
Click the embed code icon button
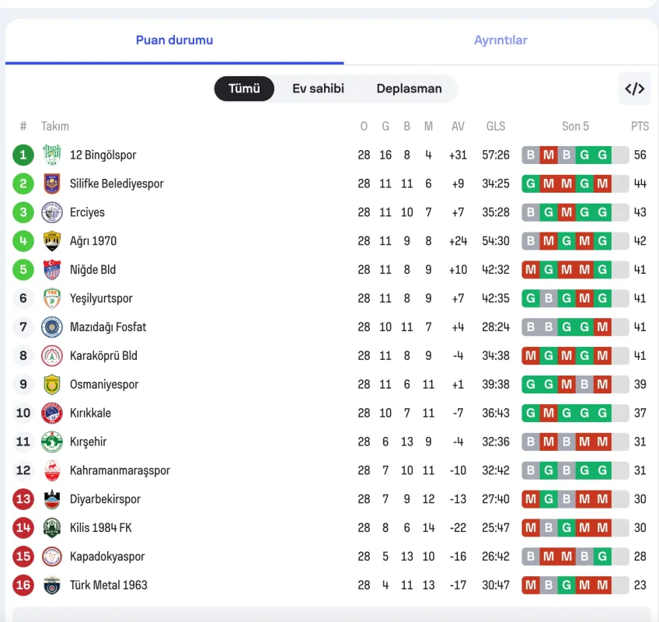[x=634, y=89]
